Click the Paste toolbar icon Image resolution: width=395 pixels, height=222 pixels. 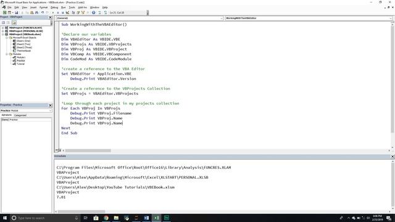pos(31,12)
